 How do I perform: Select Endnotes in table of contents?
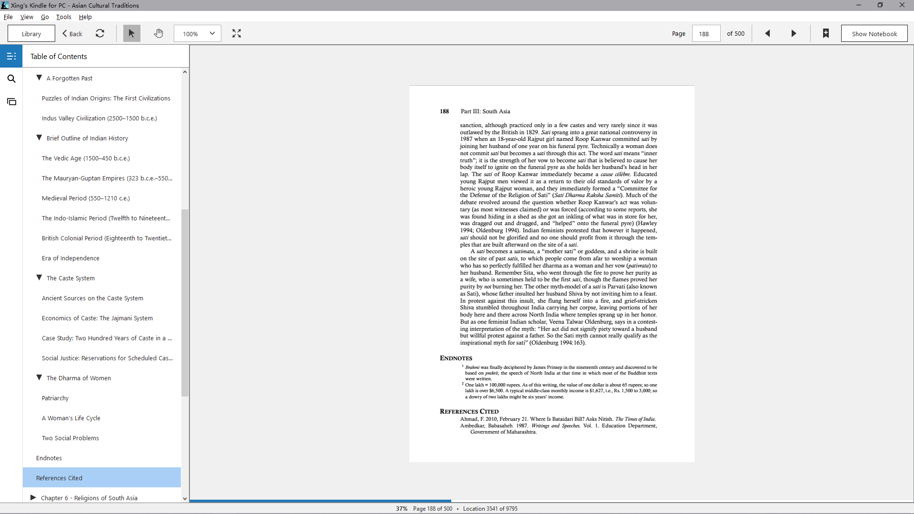coord(49,458)
